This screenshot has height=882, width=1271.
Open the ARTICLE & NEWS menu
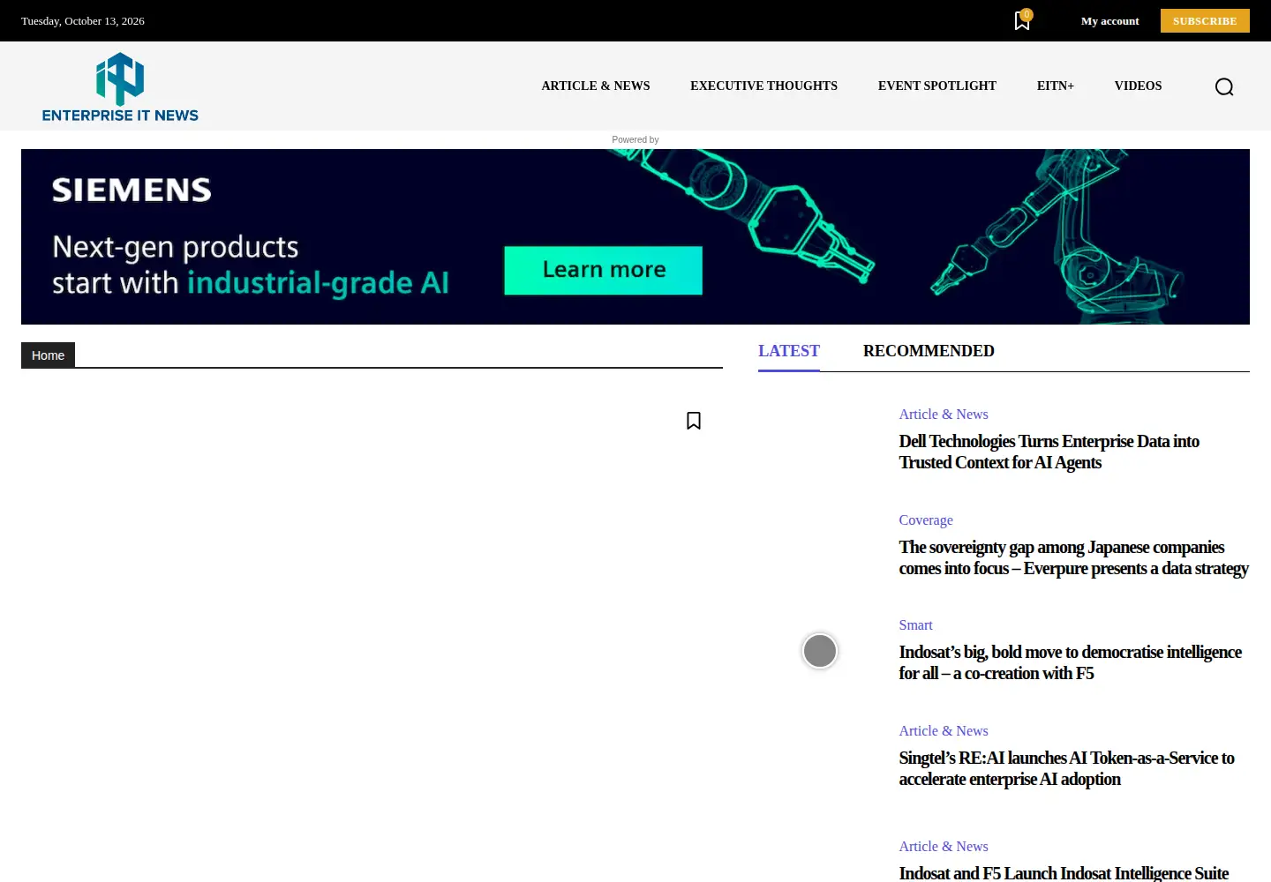(596, 86)
